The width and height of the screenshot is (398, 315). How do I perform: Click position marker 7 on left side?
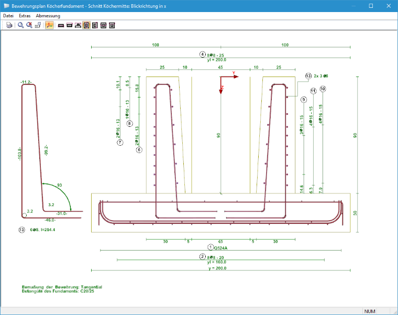tap(120, 143)
